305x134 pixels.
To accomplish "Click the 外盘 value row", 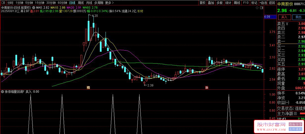I will [x=291, y=88].
